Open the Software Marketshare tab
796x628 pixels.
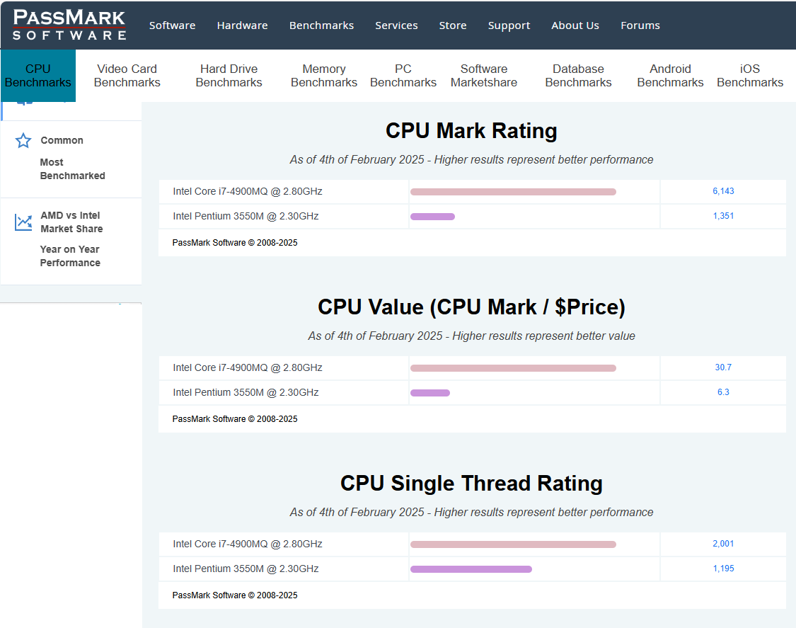coord(484,76)
